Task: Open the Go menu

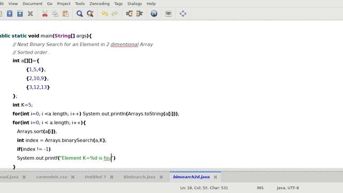Action: point(50,4)
